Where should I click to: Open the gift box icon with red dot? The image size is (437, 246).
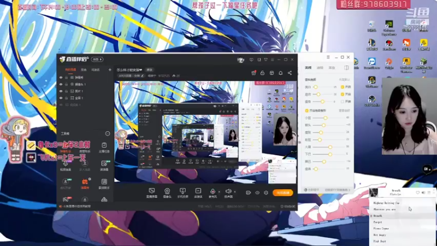[x=253, y=73]
